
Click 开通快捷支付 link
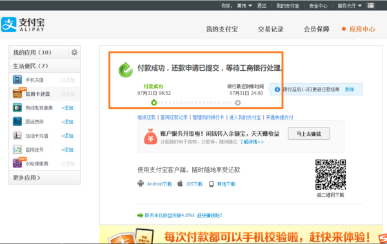[x=279, y=117]
